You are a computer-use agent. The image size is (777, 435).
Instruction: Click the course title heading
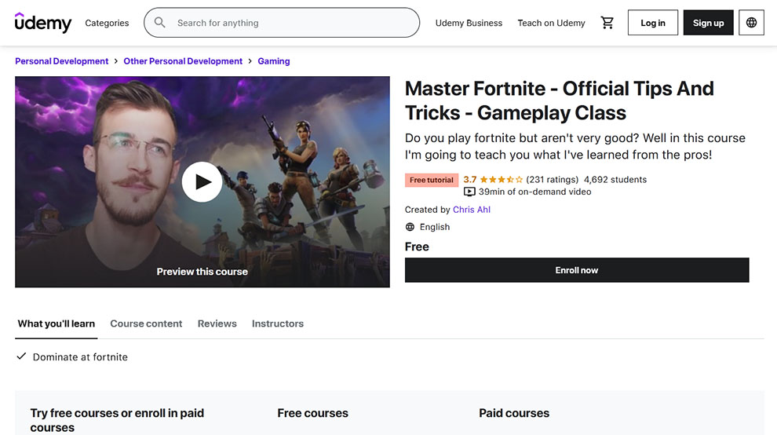[560, 101]
